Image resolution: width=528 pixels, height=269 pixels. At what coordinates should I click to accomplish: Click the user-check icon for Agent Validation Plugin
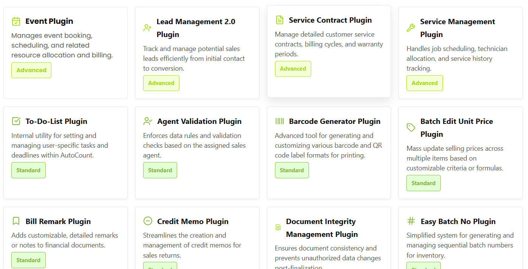(148, 121)
